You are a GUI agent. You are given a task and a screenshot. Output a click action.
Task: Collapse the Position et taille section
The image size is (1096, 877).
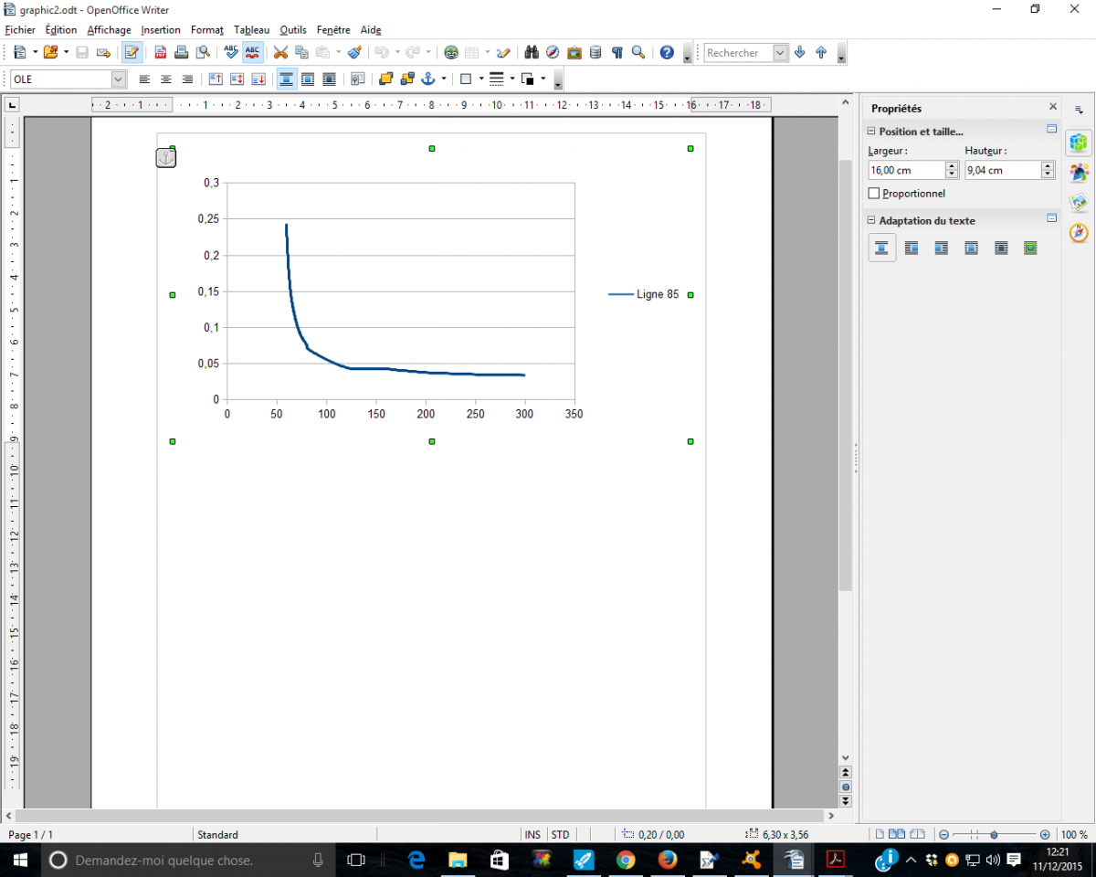pos(871,132)
